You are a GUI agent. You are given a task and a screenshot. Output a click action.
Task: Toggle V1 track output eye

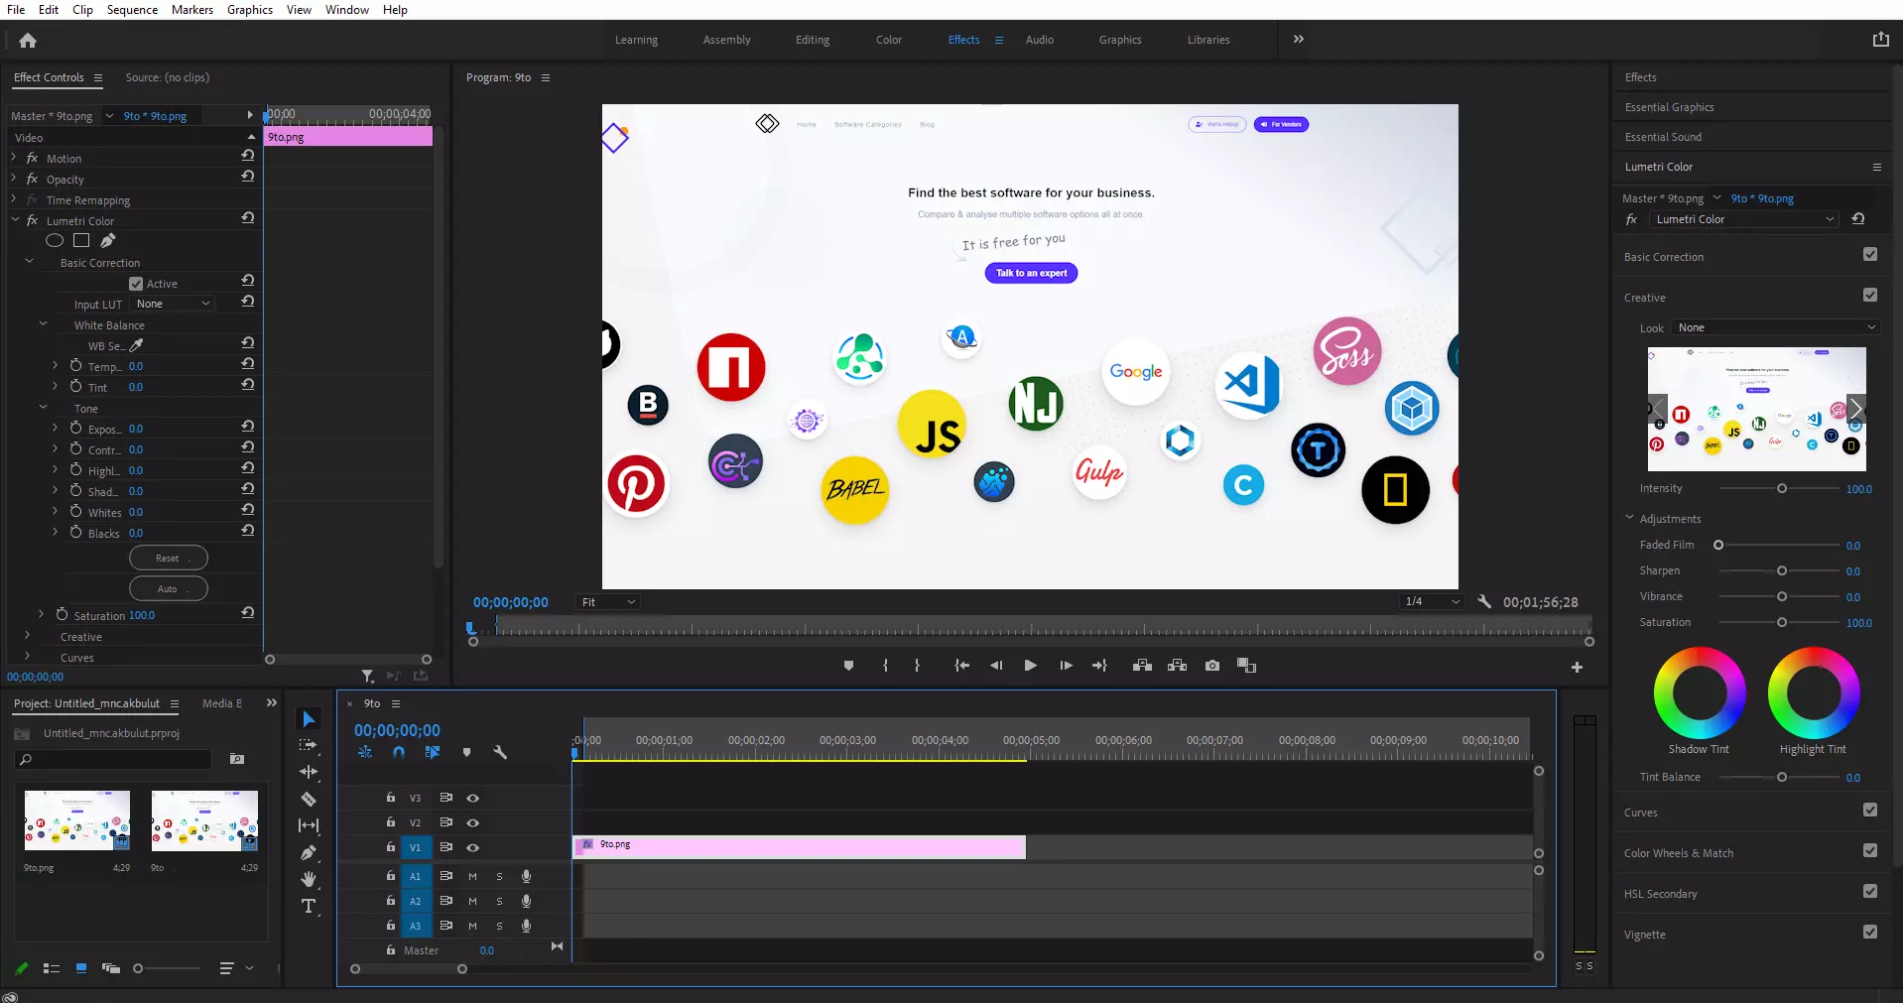(473, 847)
